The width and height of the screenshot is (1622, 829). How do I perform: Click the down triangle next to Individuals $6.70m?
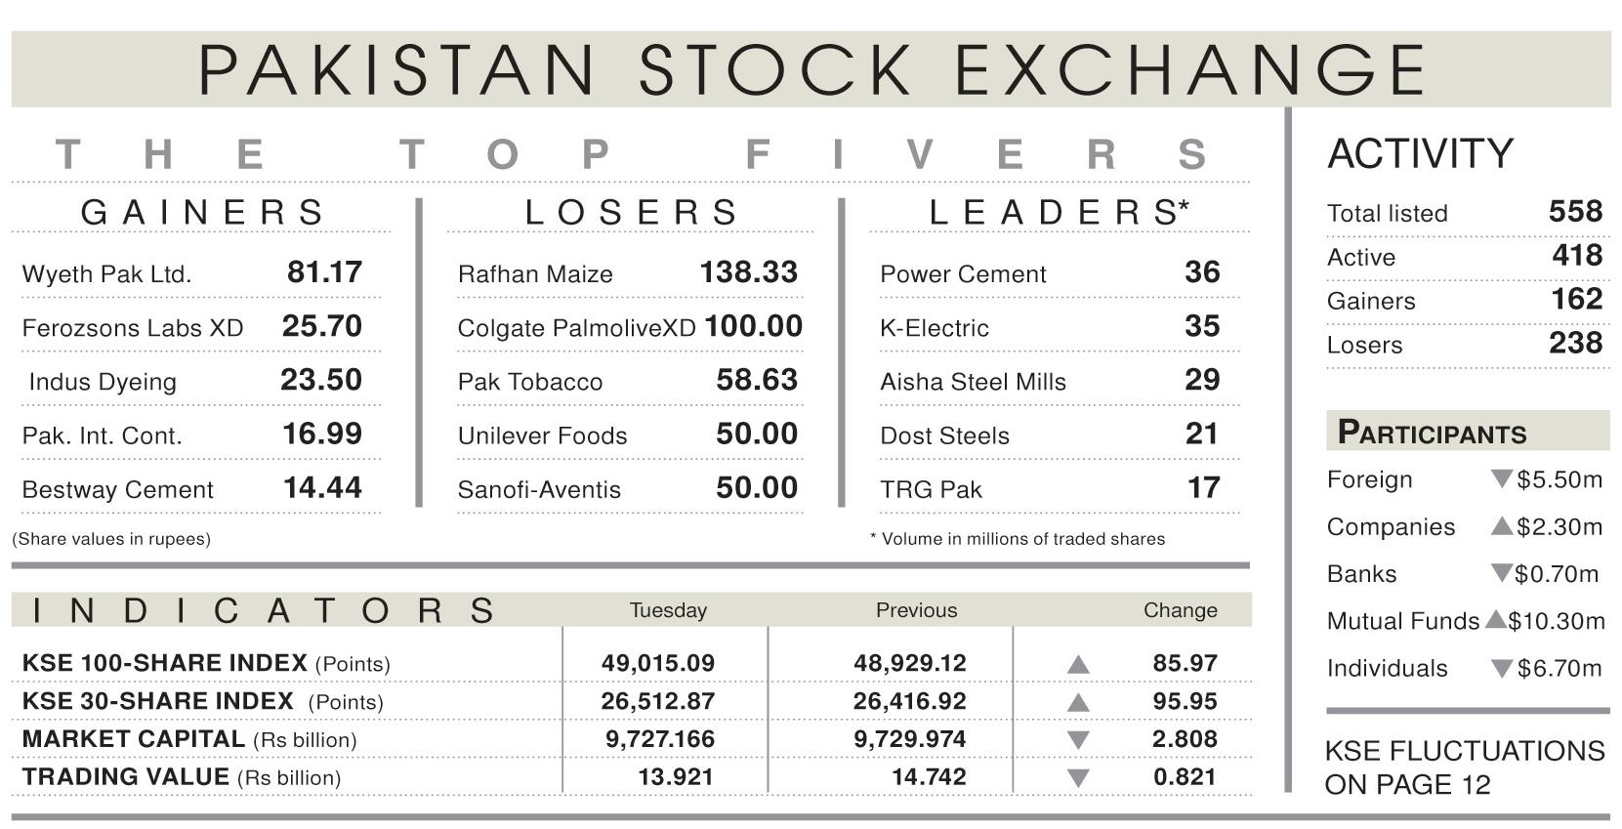tap(1502, 669)
